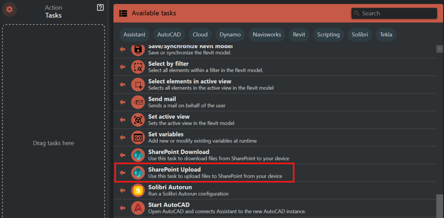Click the Action Tasks panel heading

pyautogui.click(x=54, y=12)
